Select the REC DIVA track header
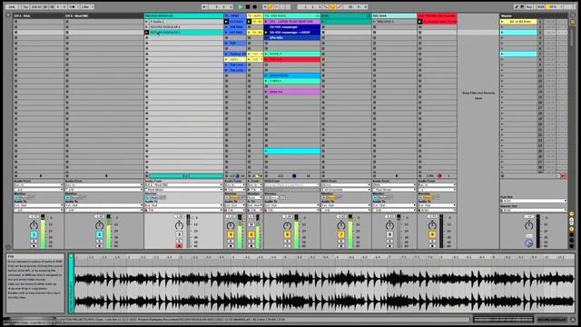The height and width of the screenshot is (327, 581). coord(394,16)
